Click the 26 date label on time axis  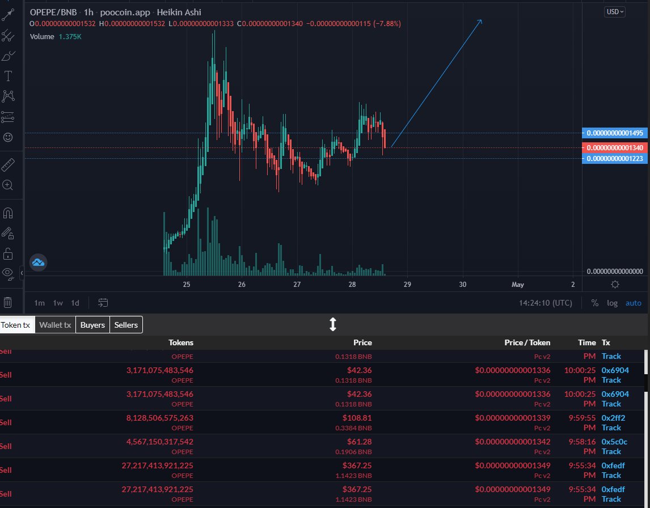coord(242,285)
